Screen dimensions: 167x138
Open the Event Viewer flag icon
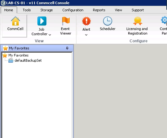tap(66, 21)
